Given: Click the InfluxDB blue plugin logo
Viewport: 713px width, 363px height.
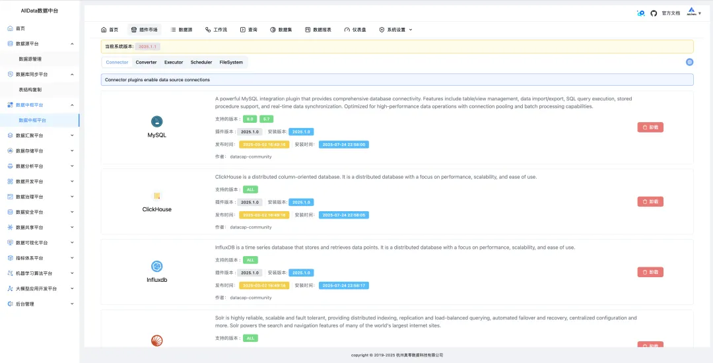Looking at the screenshot, I should pos(157,266).
